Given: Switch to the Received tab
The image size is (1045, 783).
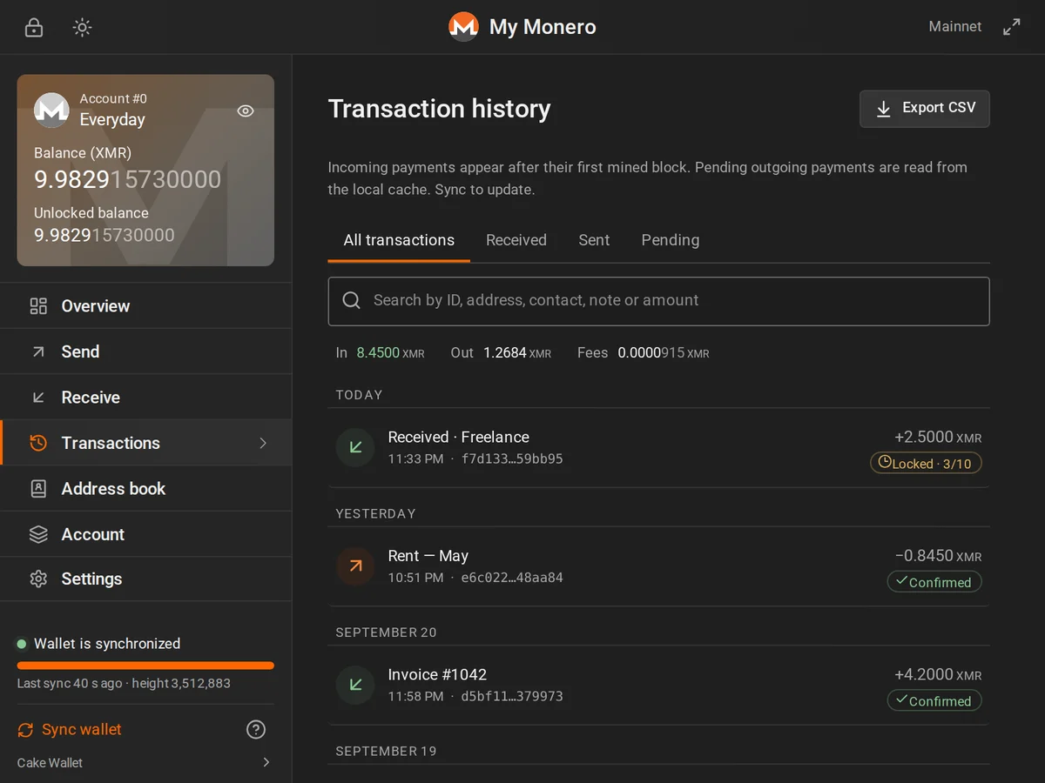Looking at the screenshot, I should (x=516, y=240).
